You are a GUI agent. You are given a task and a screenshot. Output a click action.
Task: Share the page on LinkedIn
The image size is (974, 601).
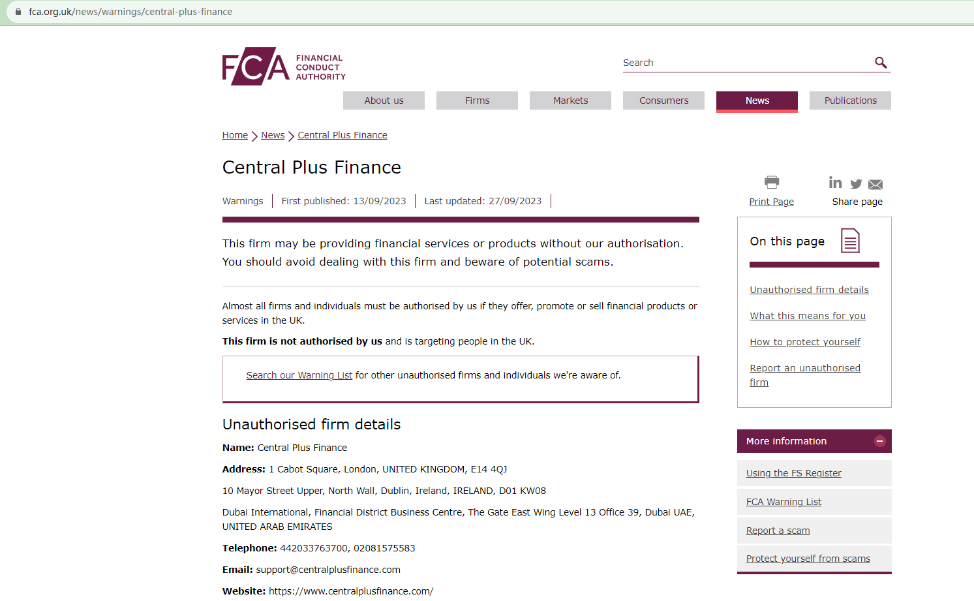[836, 183]
